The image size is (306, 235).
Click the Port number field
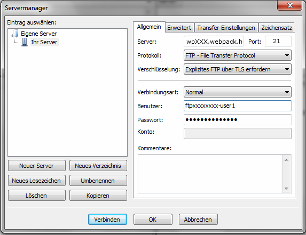pyautogui.click(x=278, y=41)
